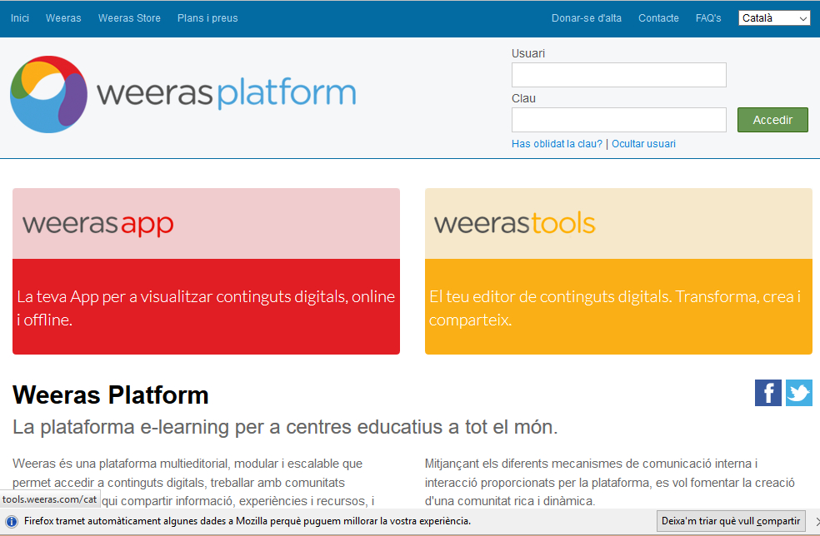820x536 pixels.
Task: Open the Donar-se d'alta link
Action: click(x=587, y=18)
